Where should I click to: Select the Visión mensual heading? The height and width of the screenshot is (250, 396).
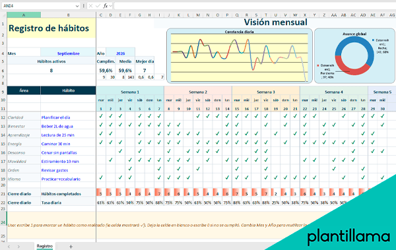click(x=275, y=22)
